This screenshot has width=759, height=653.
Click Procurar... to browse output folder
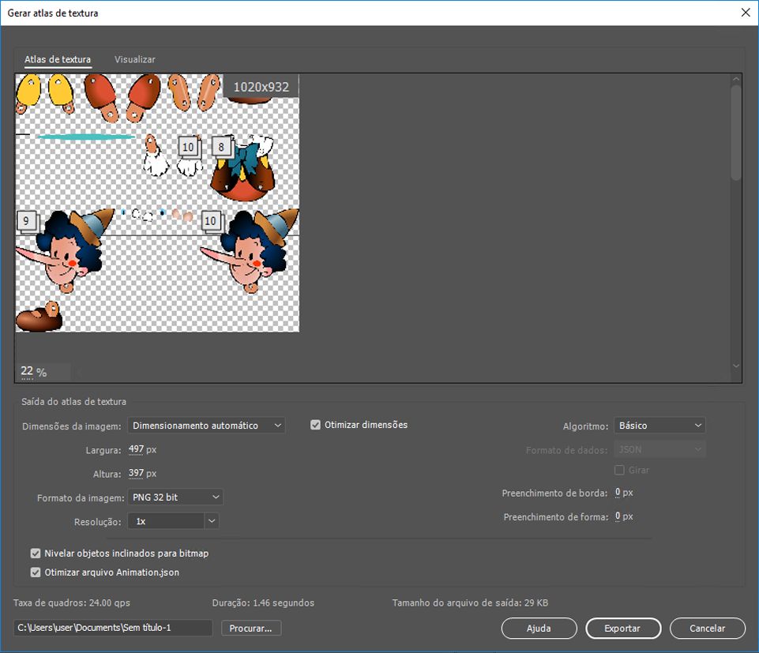250,629
